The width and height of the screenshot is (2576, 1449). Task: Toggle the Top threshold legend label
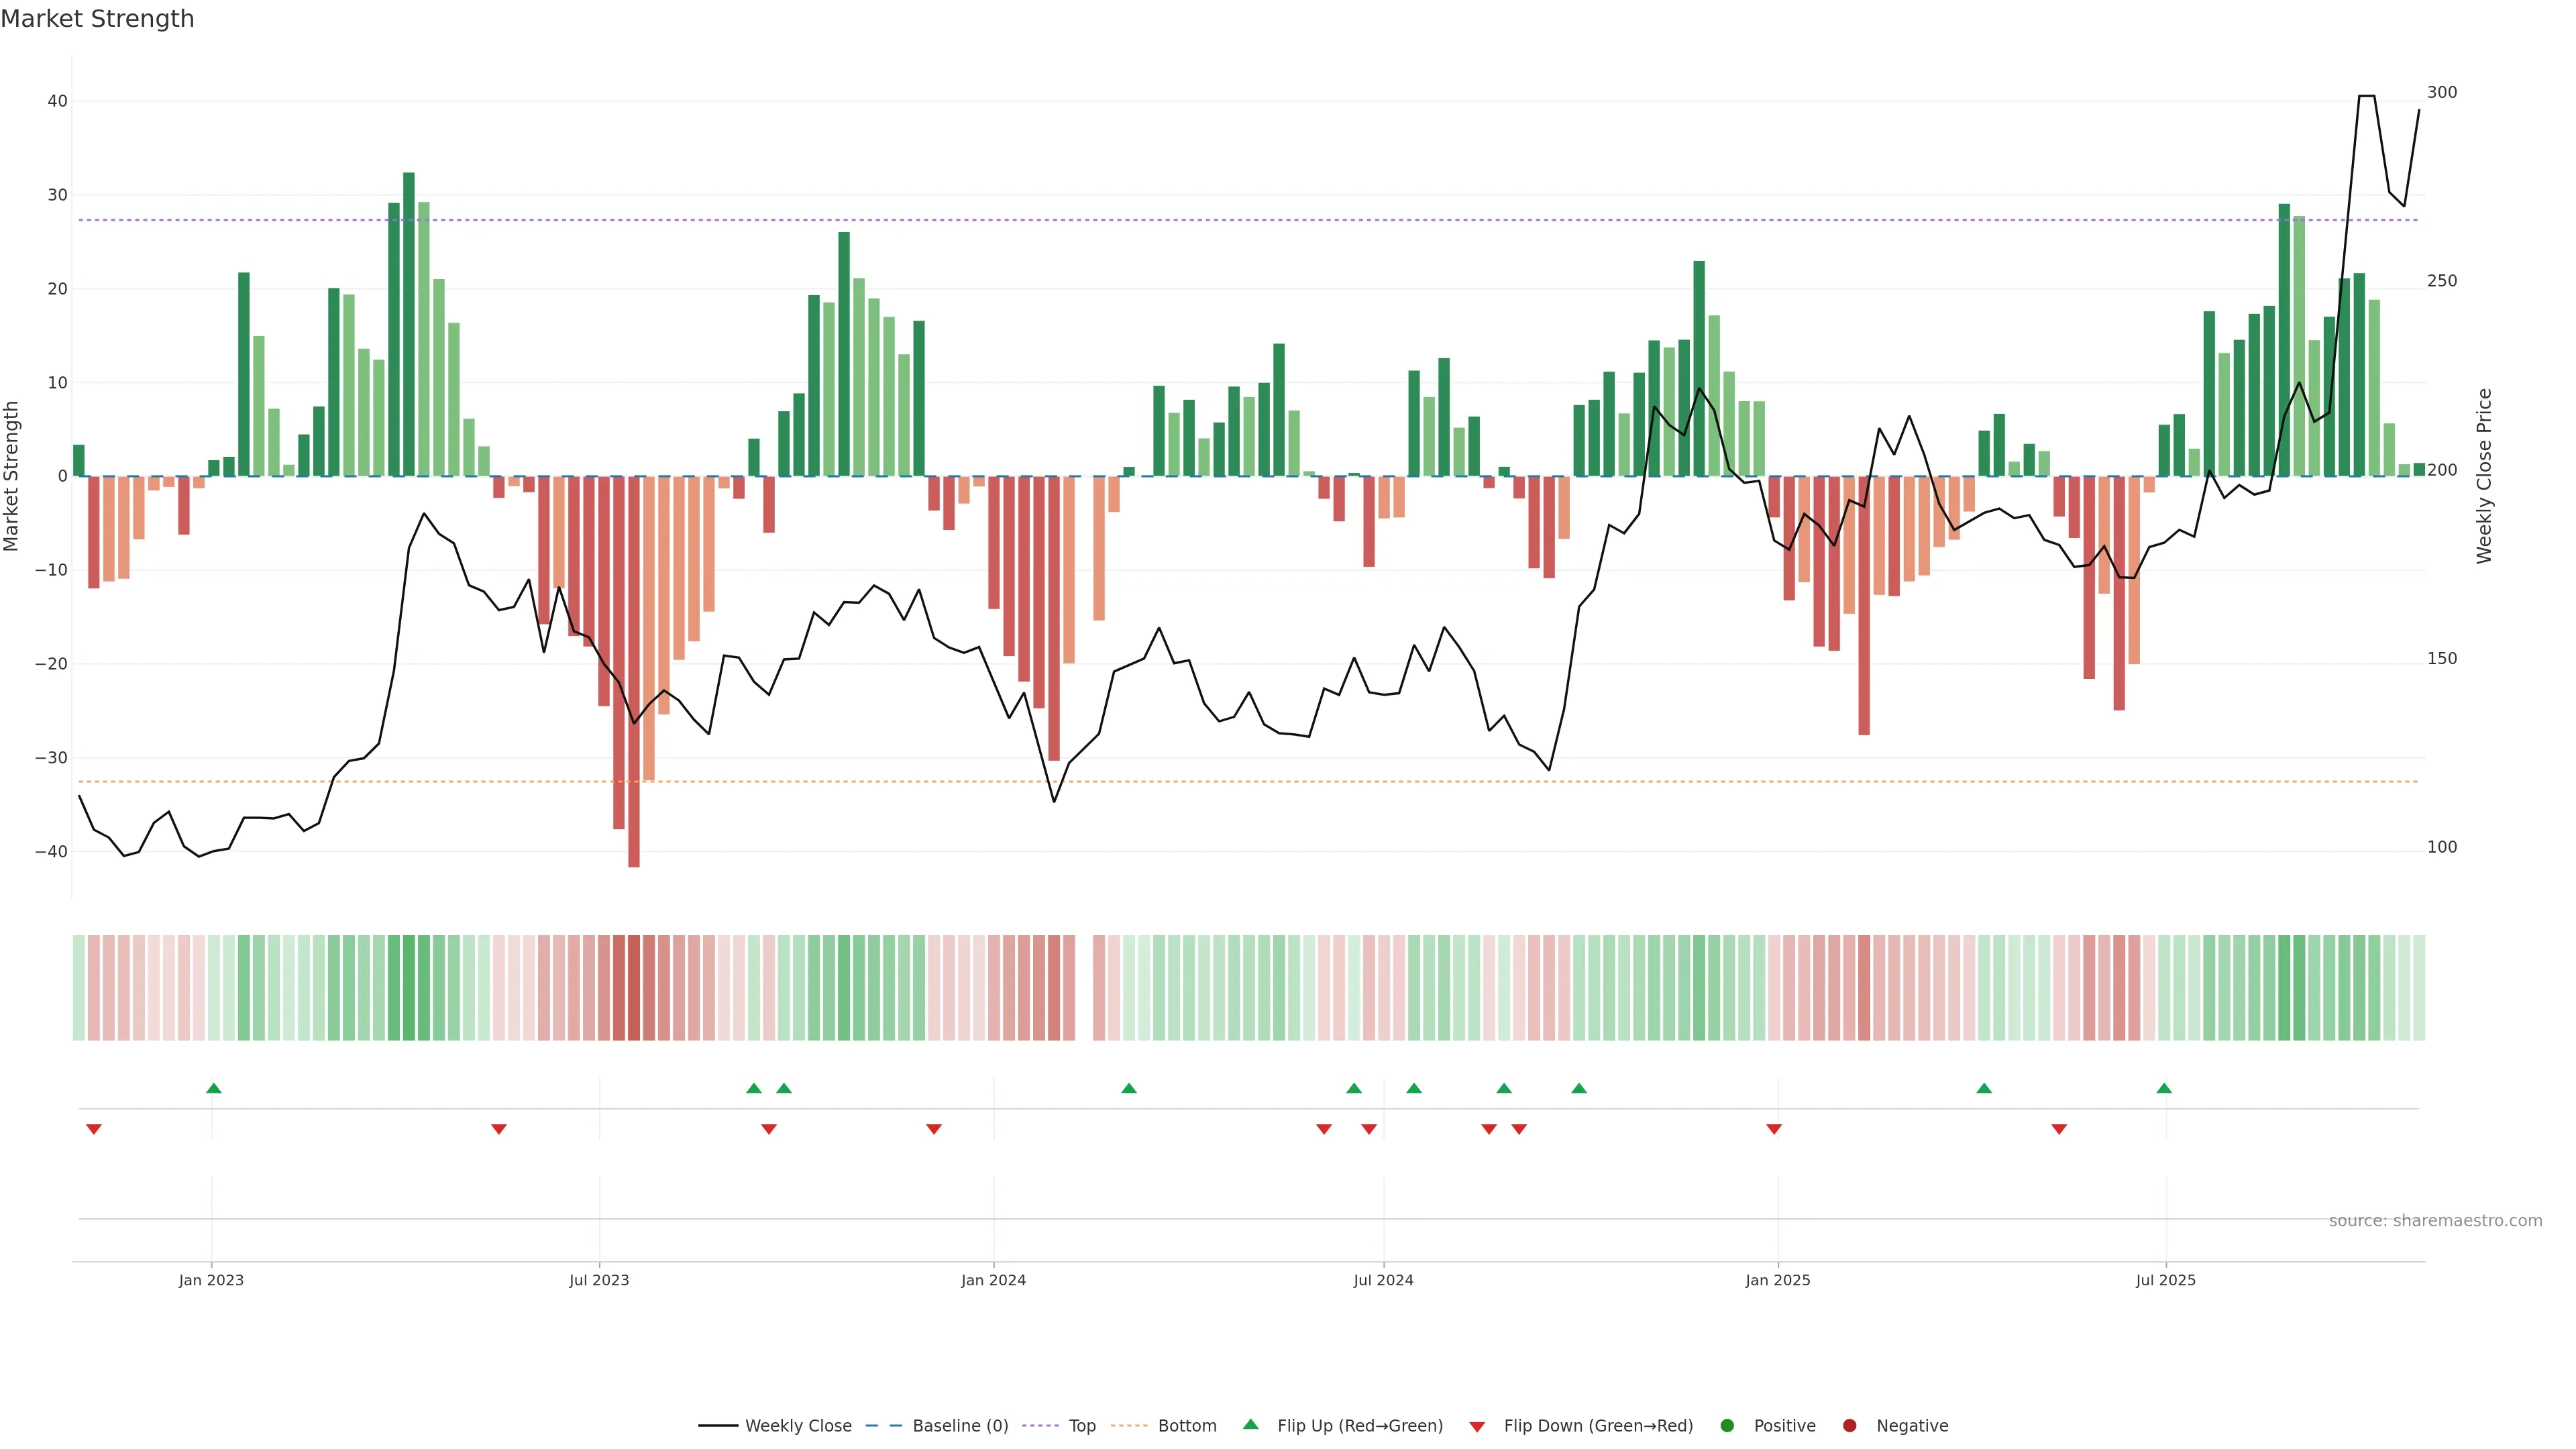click(x=1082, y=1425)
